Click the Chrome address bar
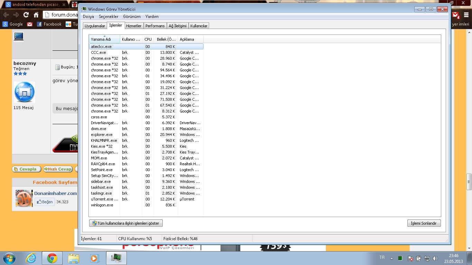The image size is (472, 265). (61, 15)
